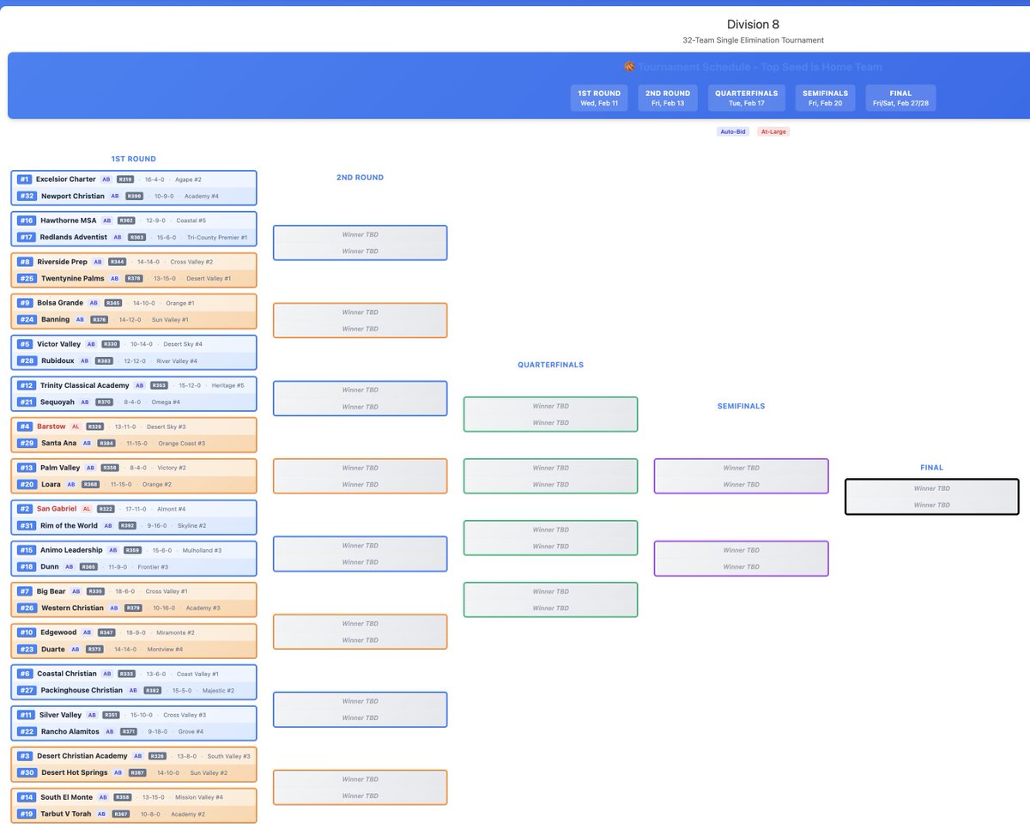Click the Winner TBD slot in the FINAL card
This screenshot has height=829, width=1030.
pyautogui.click(x=931, y=488)
